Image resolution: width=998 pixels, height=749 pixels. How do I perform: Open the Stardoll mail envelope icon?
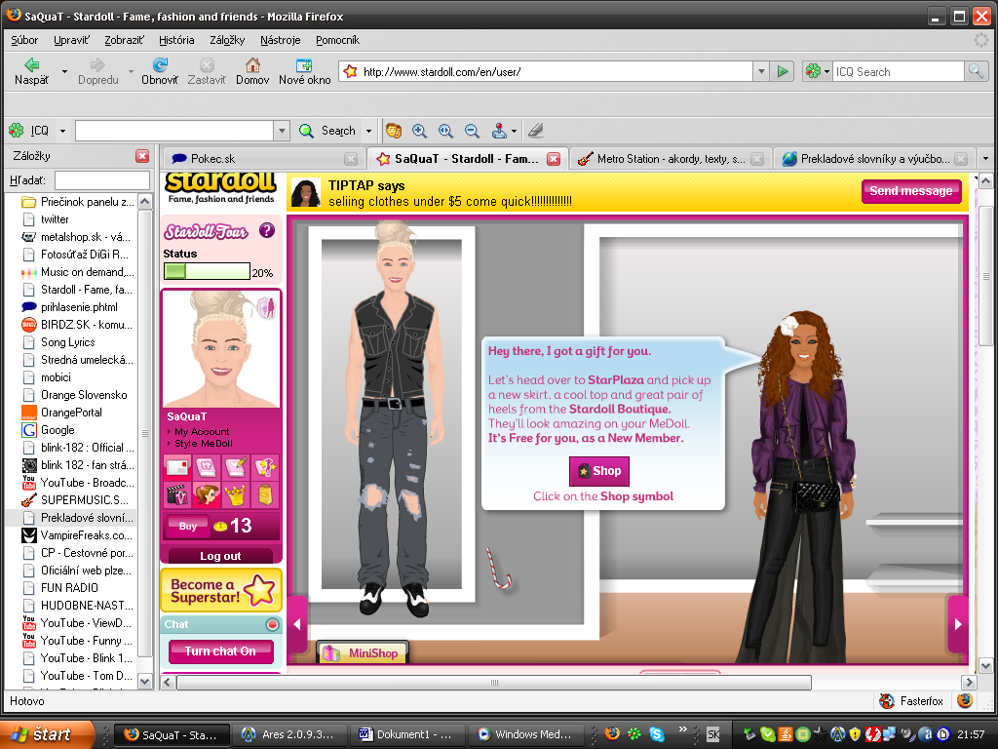(177, 467)
